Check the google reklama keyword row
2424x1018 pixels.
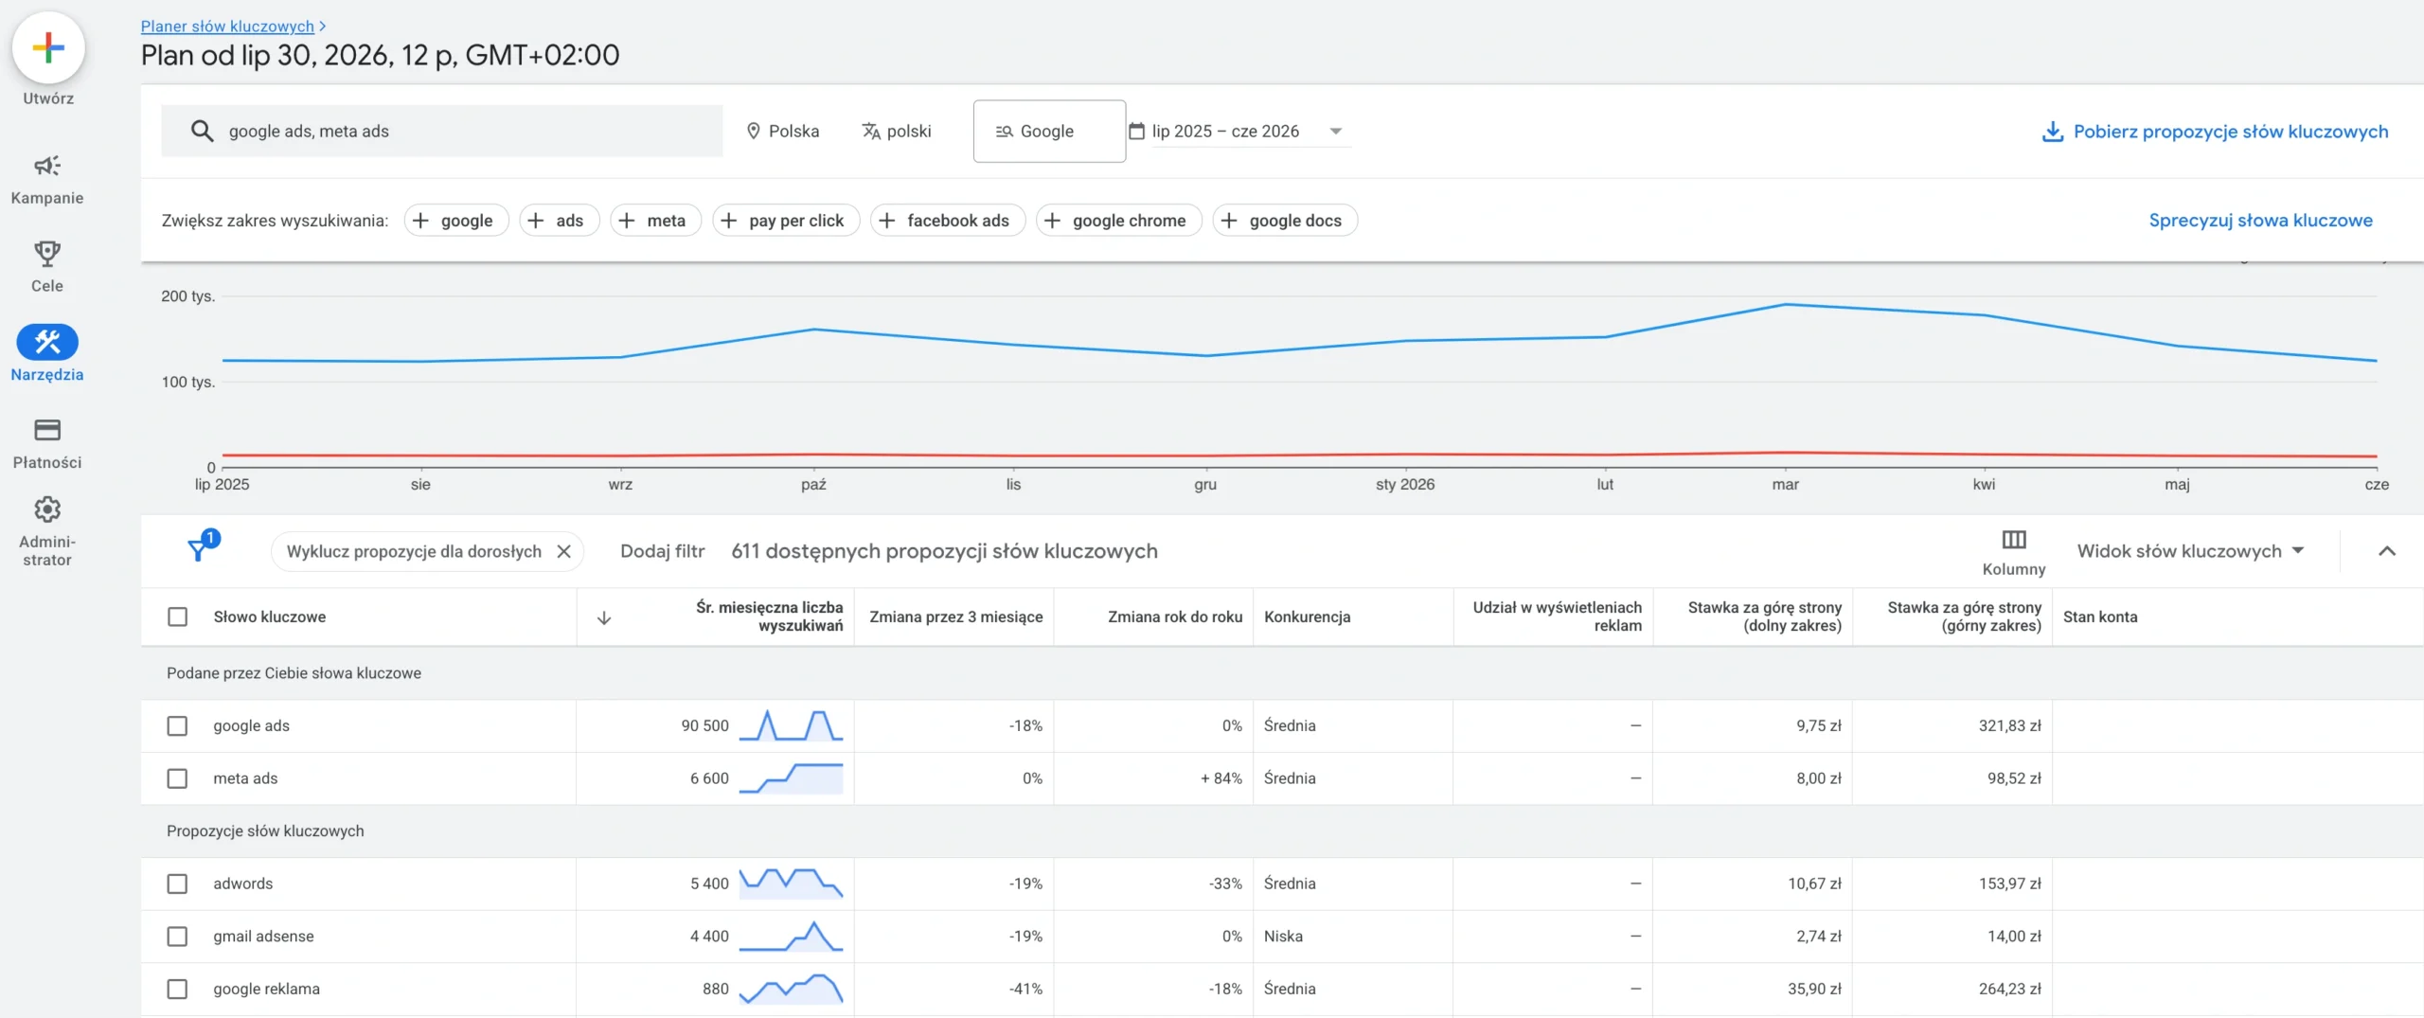177,989
